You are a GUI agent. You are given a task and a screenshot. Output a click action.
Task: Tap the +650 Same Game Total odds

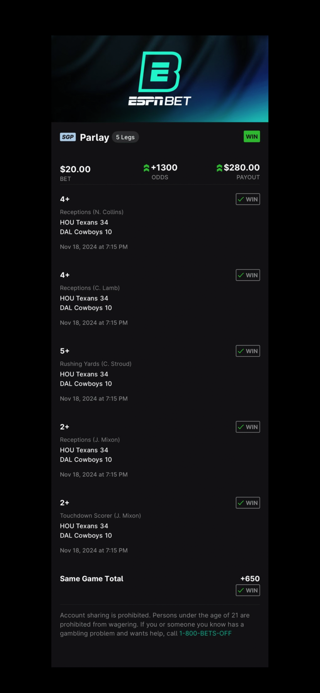[250, 578]
